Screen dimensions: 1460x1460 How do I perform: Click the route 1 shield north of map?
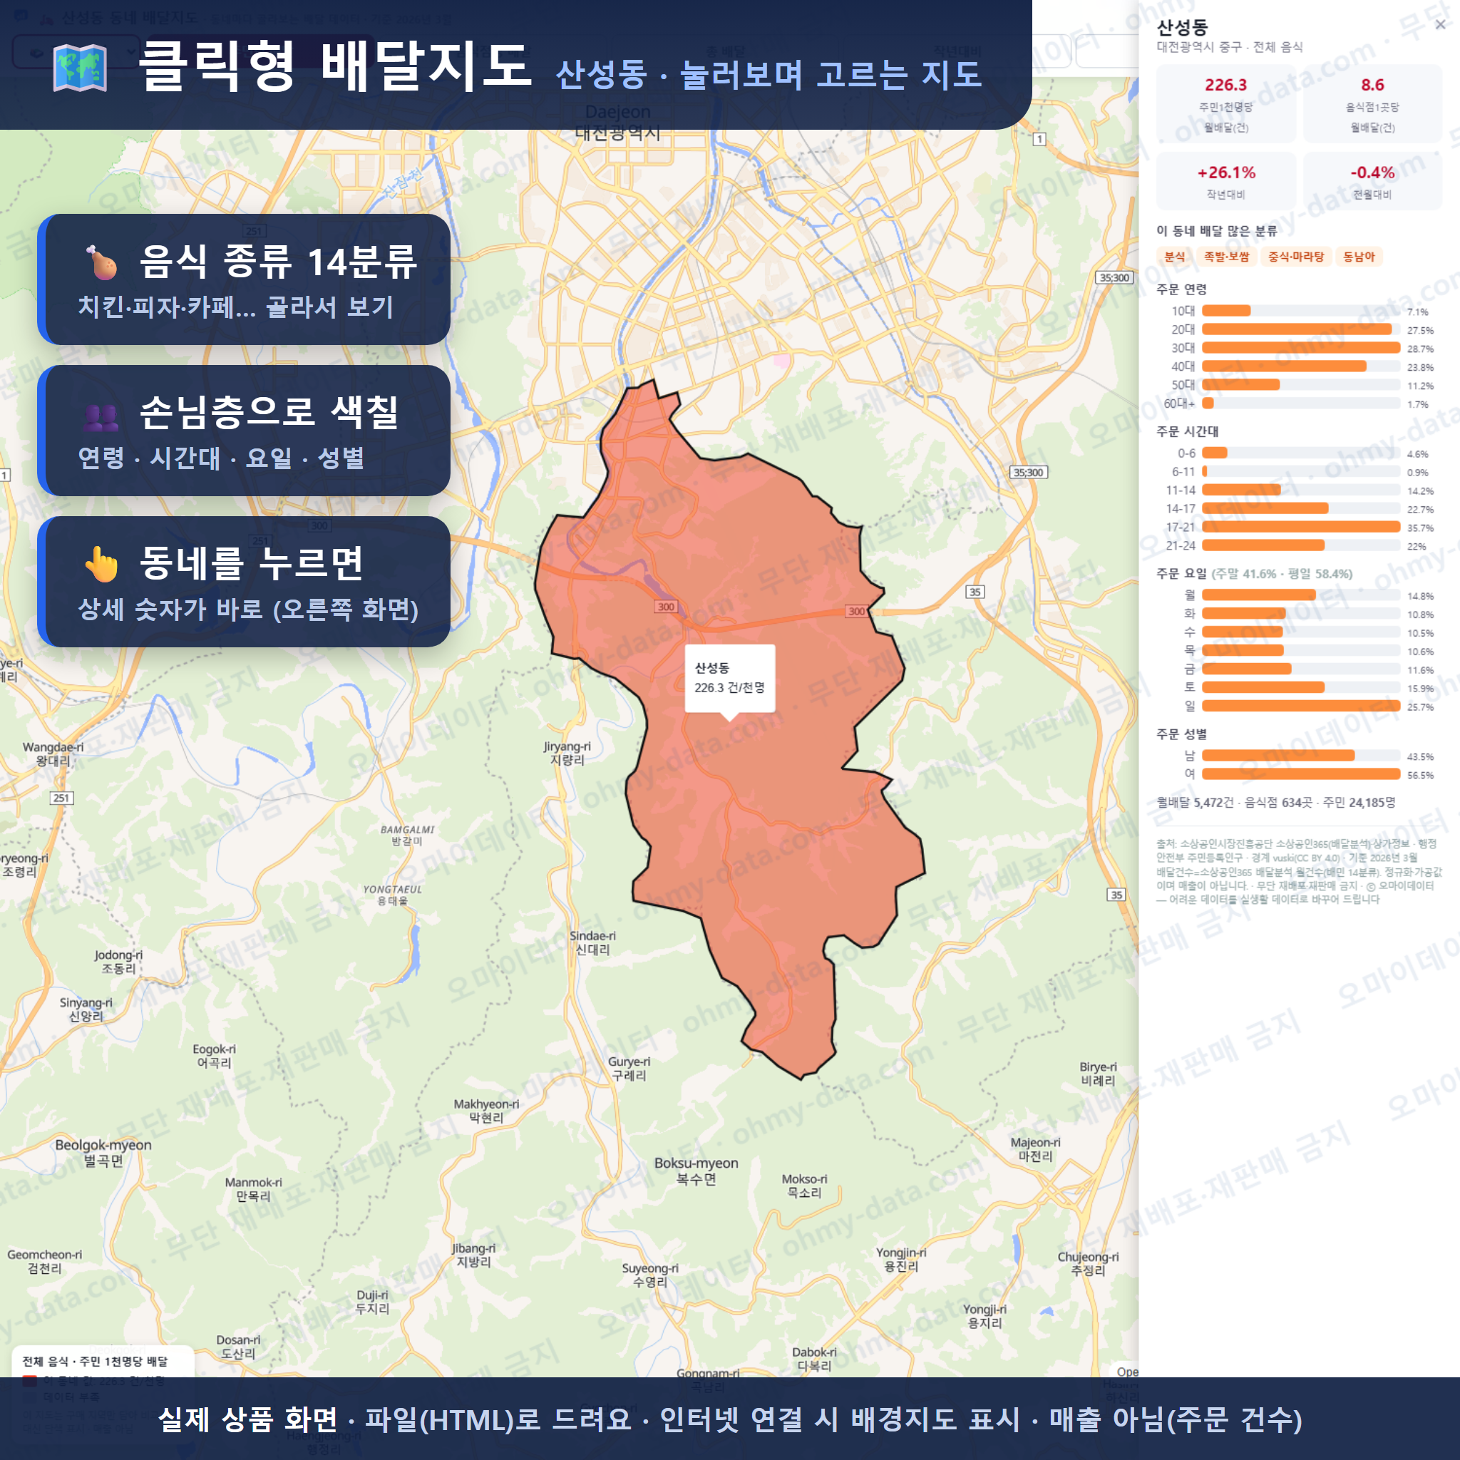pos(1040,139)
